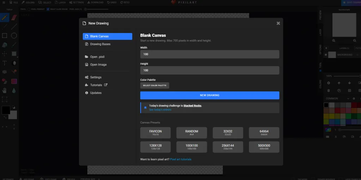Click Redo in the top bar
The width and height of the screenshot is (361, 180).
[x=125, y=2]
